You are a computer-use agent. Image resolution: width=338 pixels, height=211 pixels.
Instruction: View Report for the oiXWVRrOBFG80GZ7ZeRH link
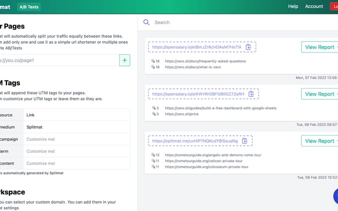[320, 94]
